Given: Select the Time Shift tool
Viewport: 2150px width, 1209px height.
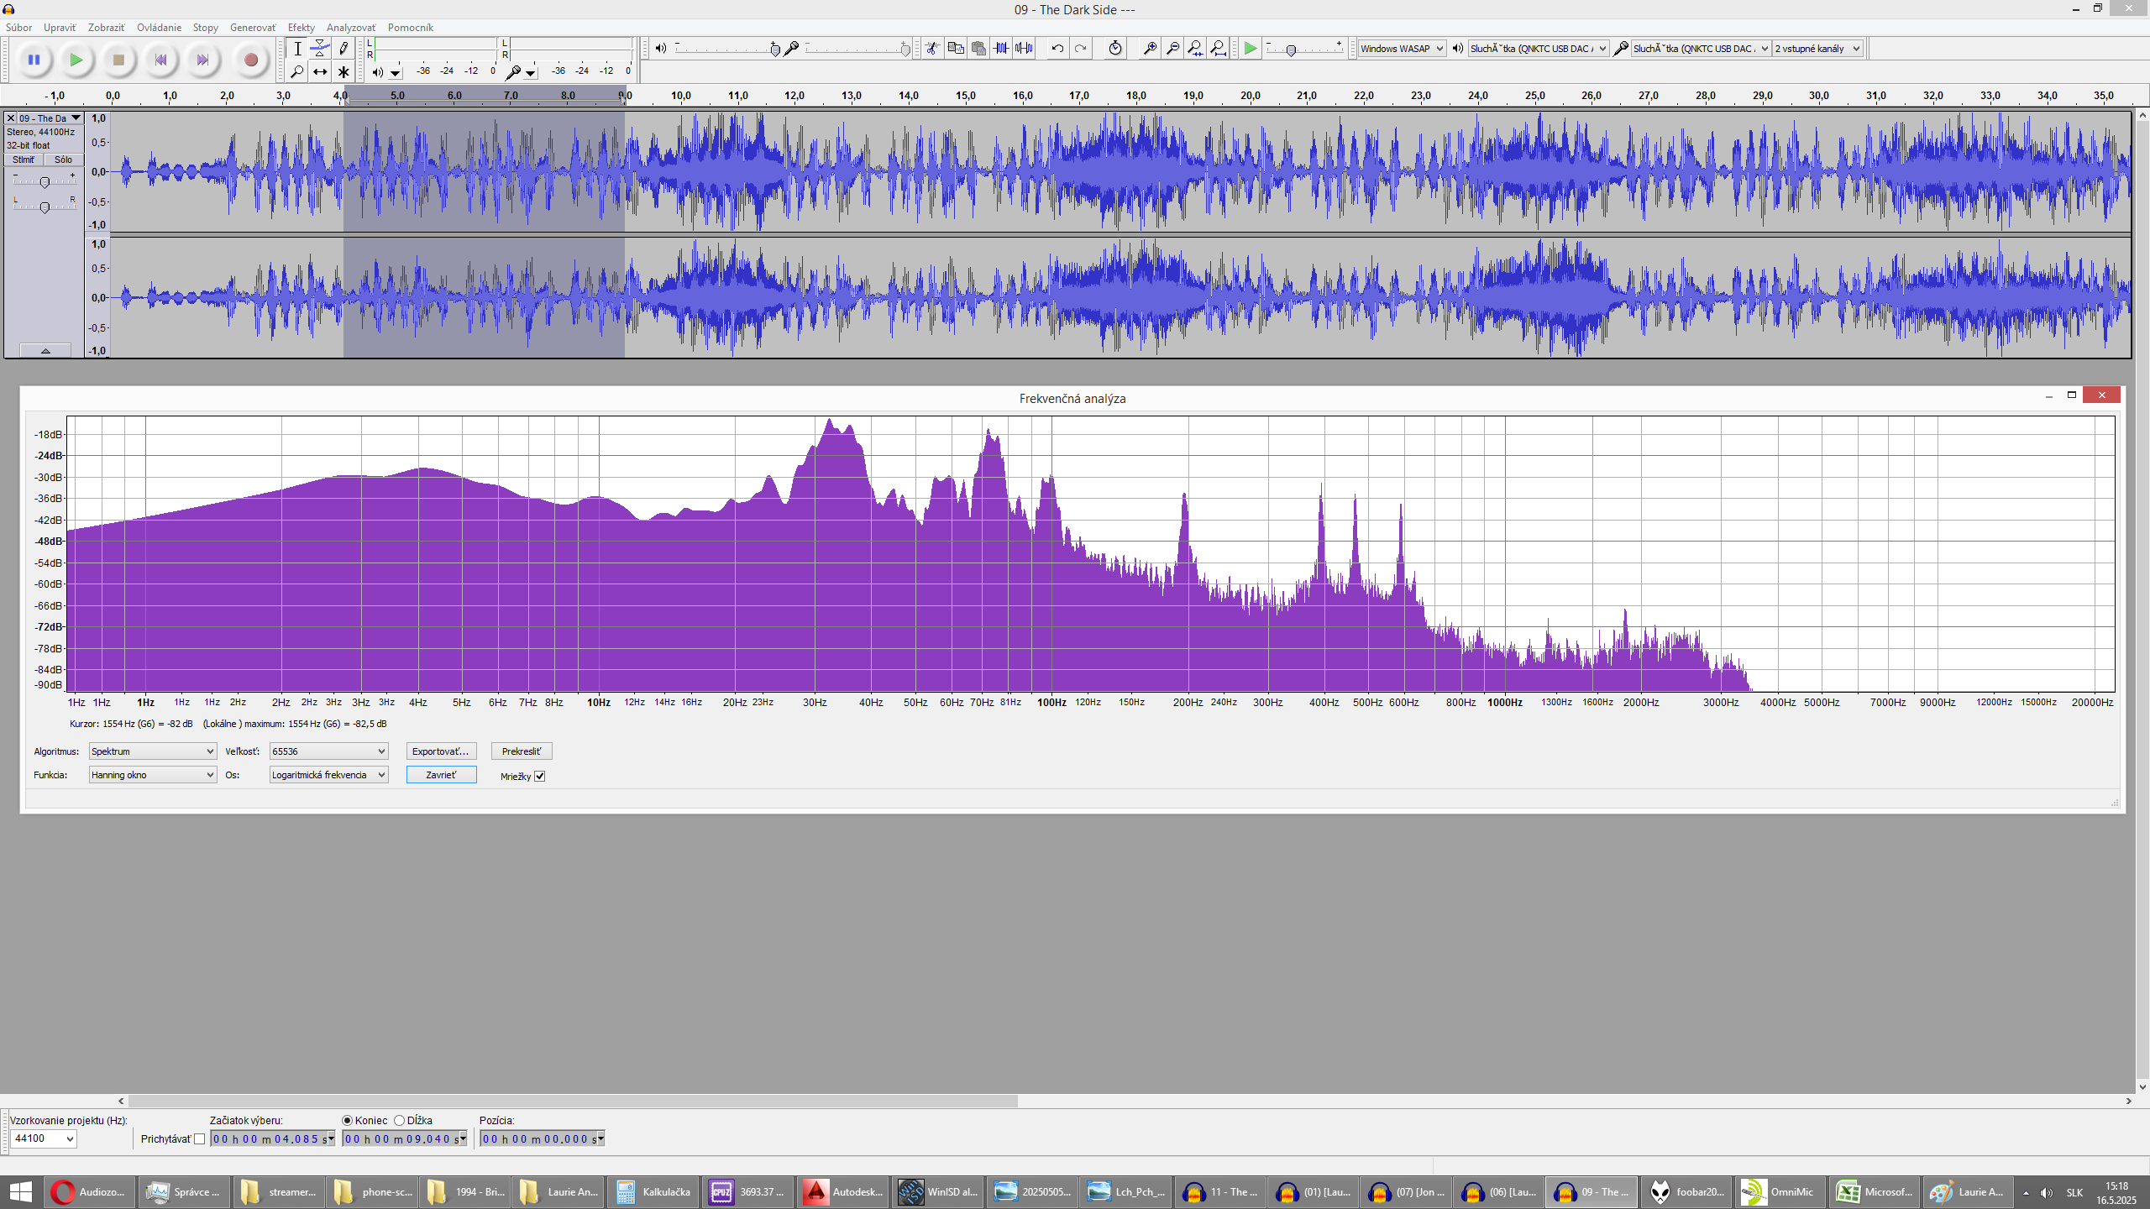Looking at the screenshot, I should tap(320, 72).
